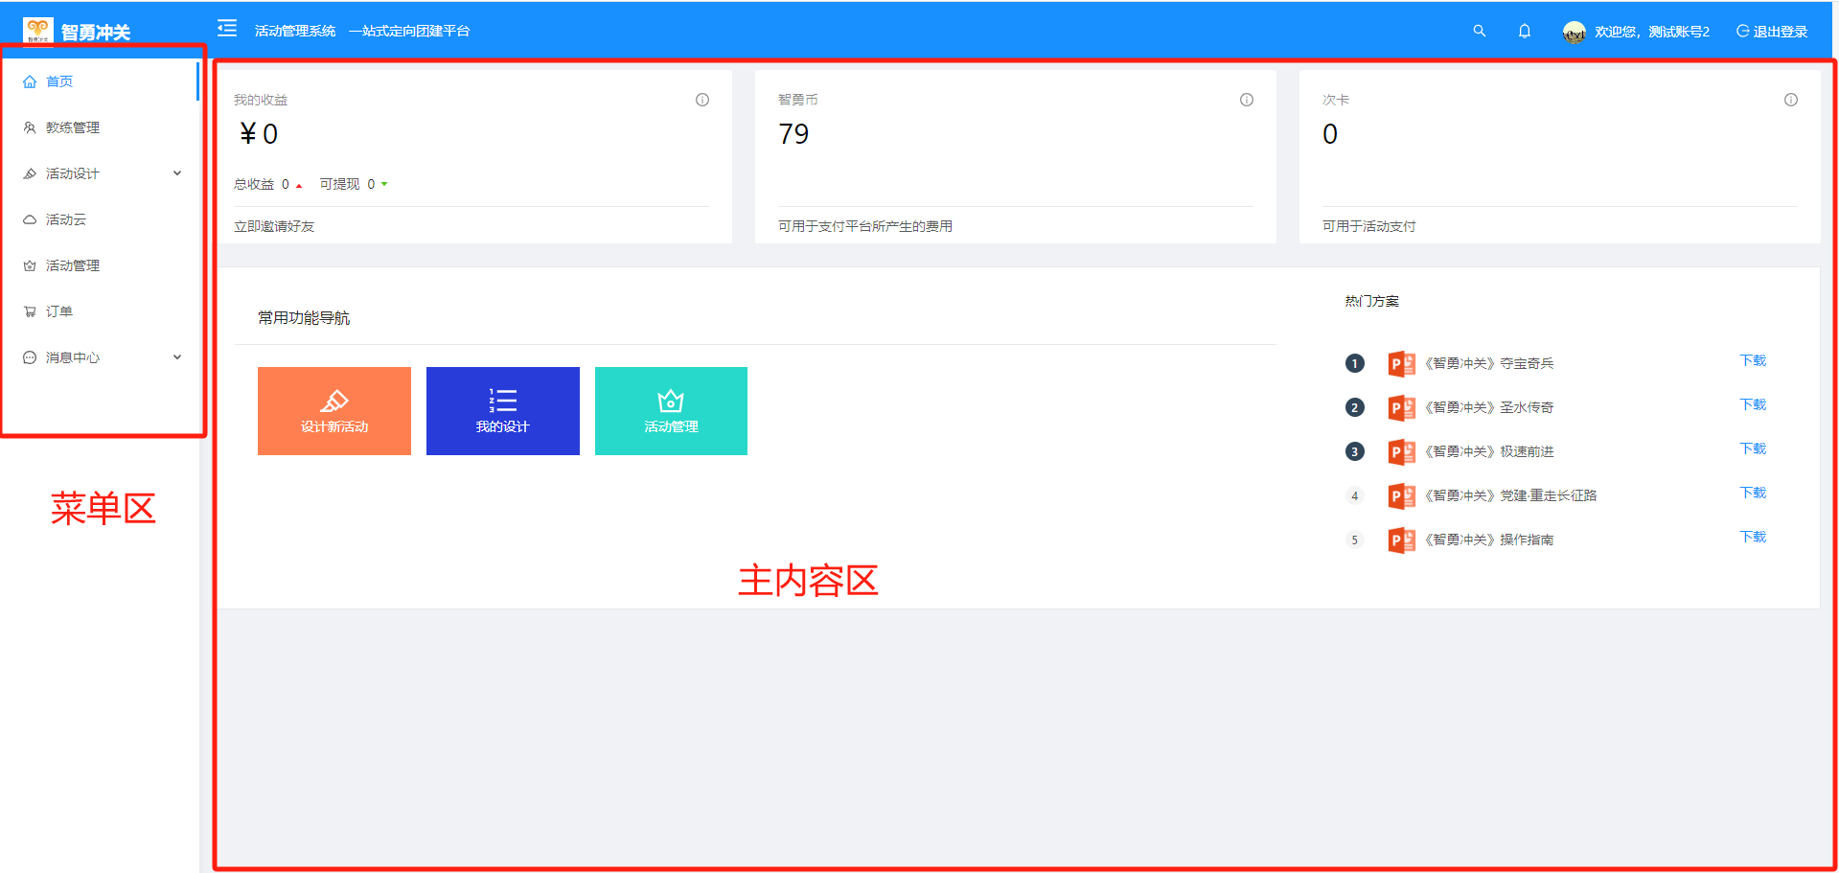Download 《智勇冲关》圣水传奇 via its 下载 link
The height and width of the screenshot is (873, 1839).
(x=1752, y=403)
